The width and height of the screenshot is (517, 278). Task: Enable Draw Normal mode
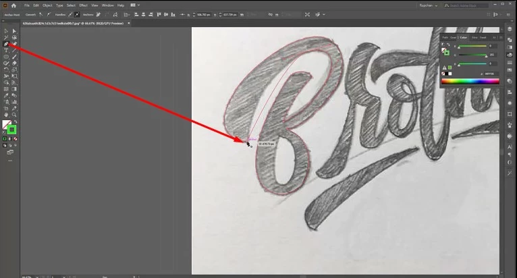tap(5, 145)
